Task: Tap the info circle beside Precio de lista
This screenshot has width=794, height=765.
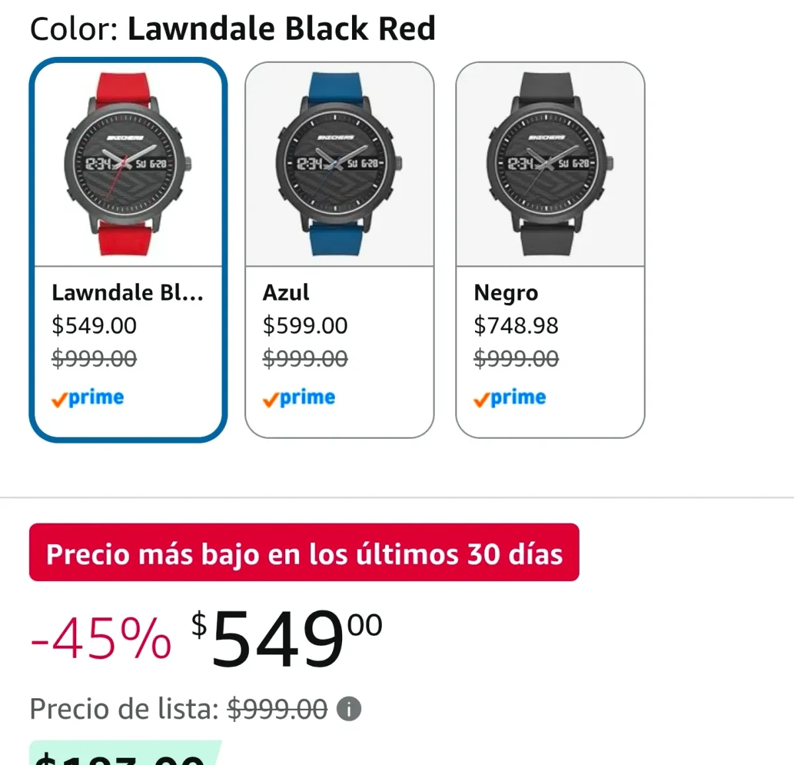Action: [x=349, y=709]
